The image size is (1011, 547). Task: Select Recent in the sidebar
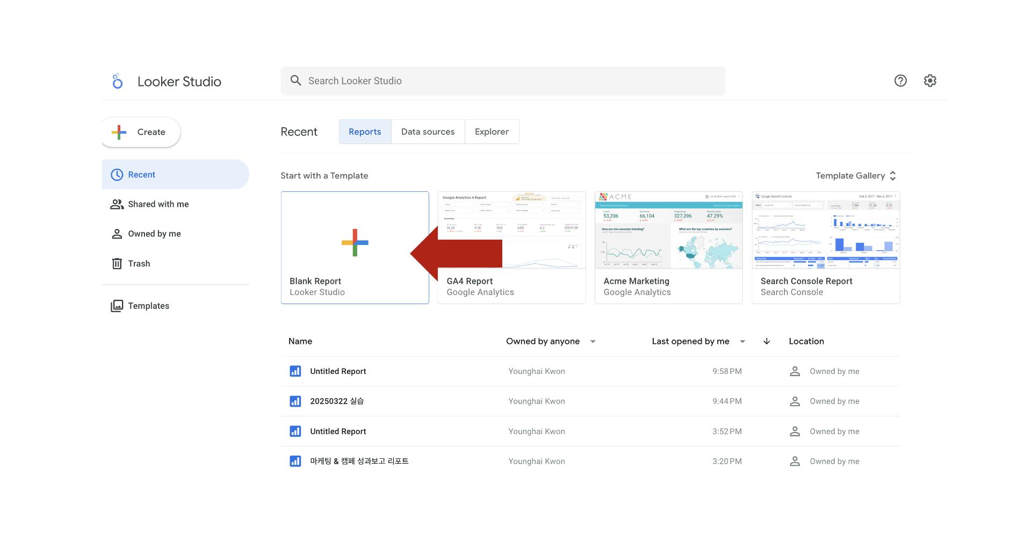point(176,175)
